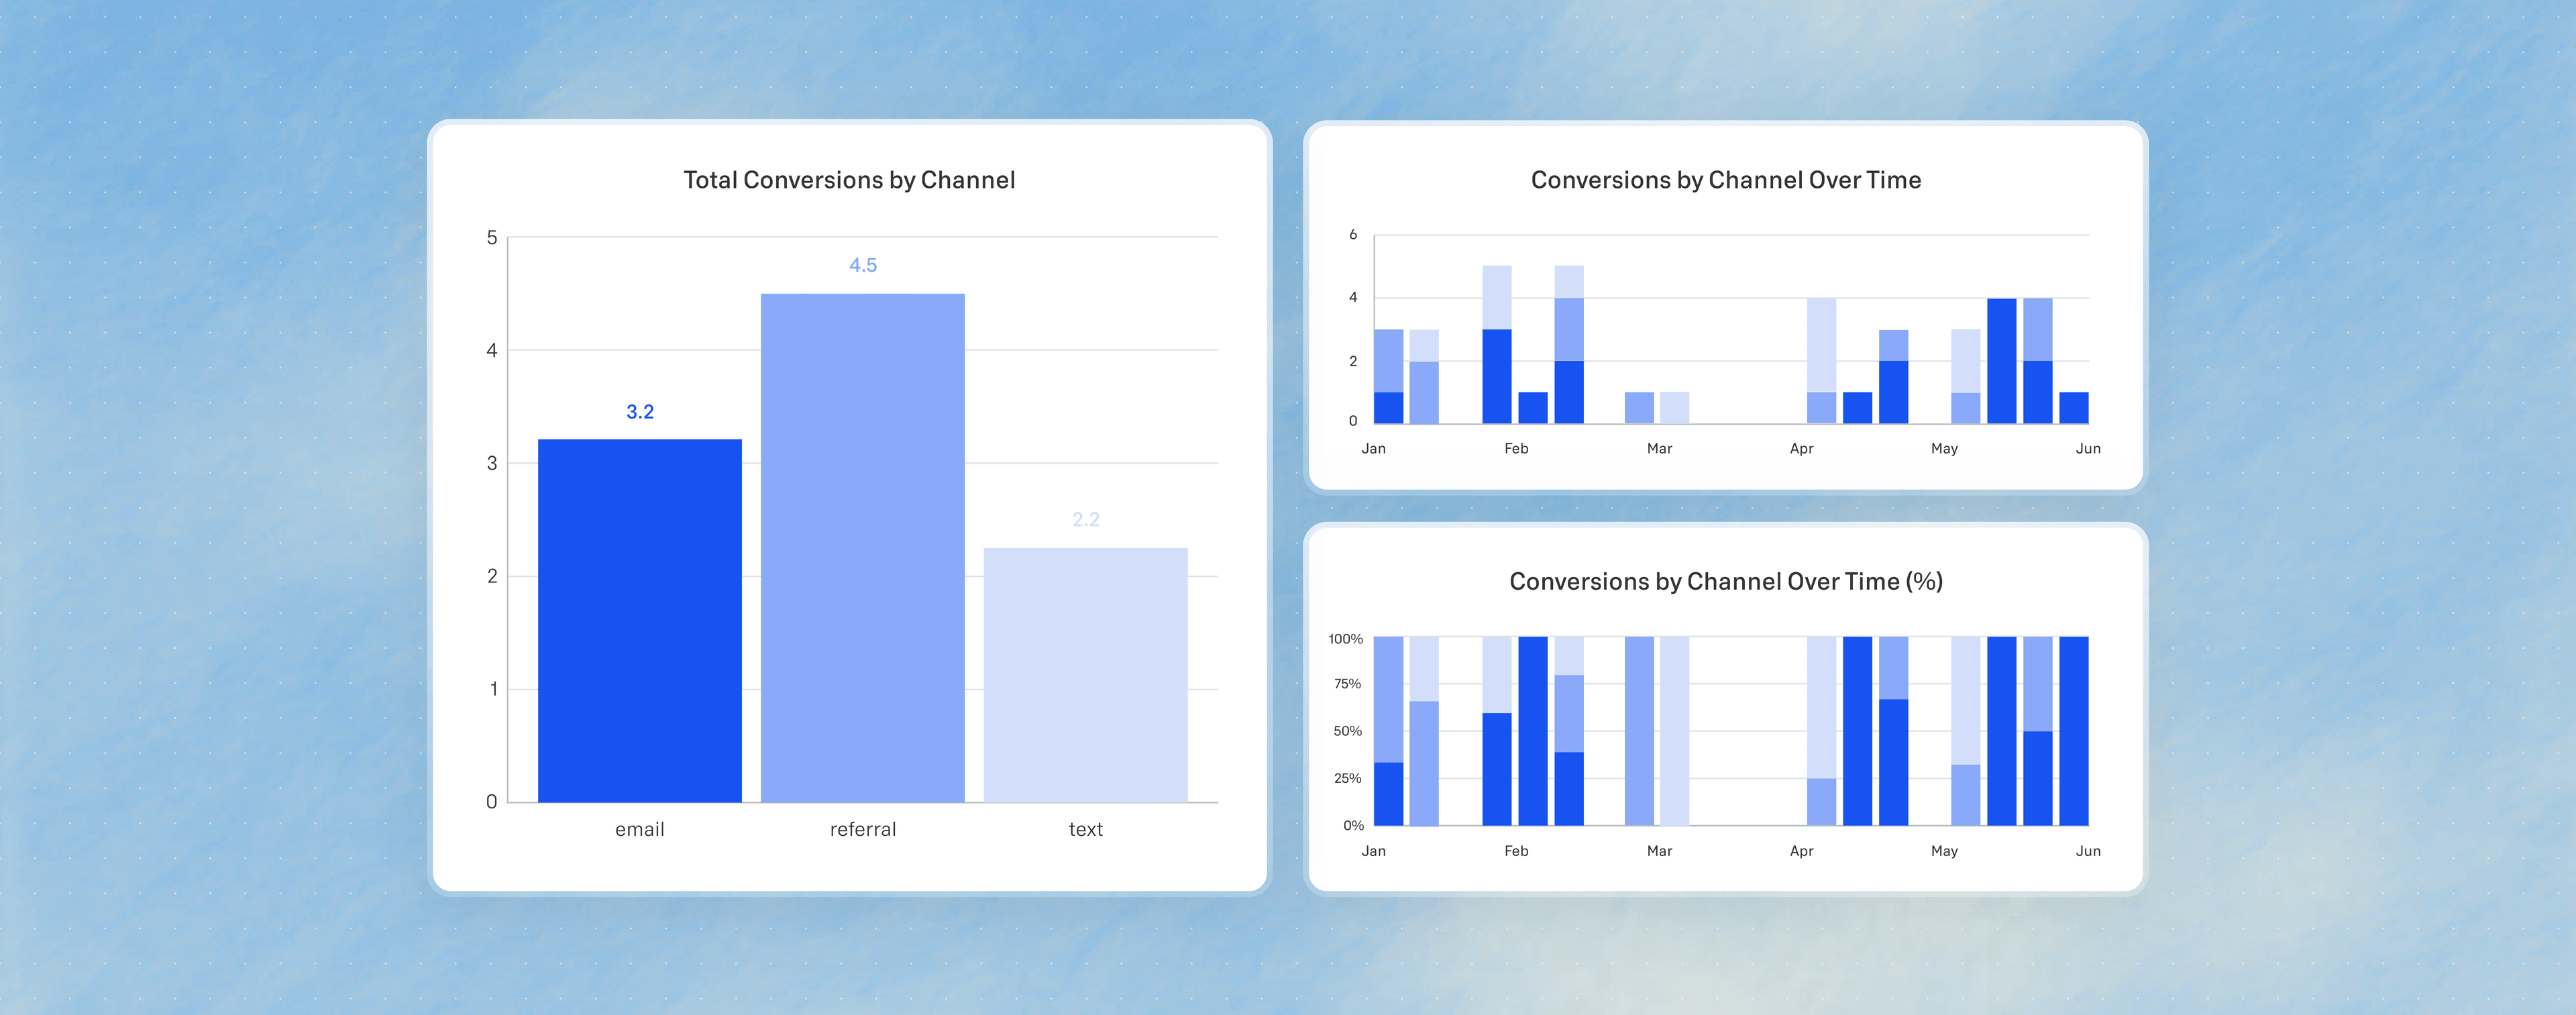
Task: Click the Mar label in the percentage chart
Action: 1659,851
